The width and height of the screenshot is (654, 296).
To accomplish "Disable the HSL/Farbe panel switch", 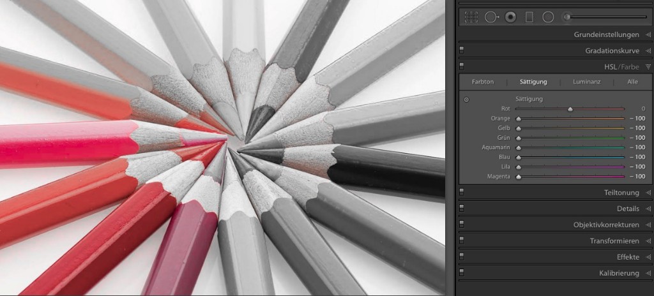I will point(462,66).
